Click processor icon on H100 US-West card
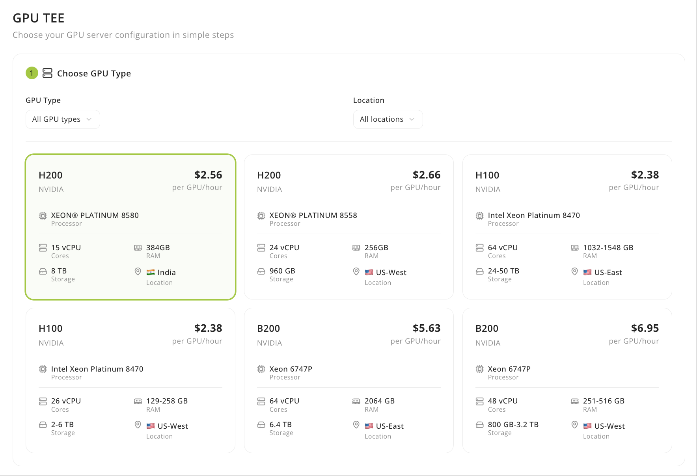Viewport: 697px width, 476px height. (43, 369)
